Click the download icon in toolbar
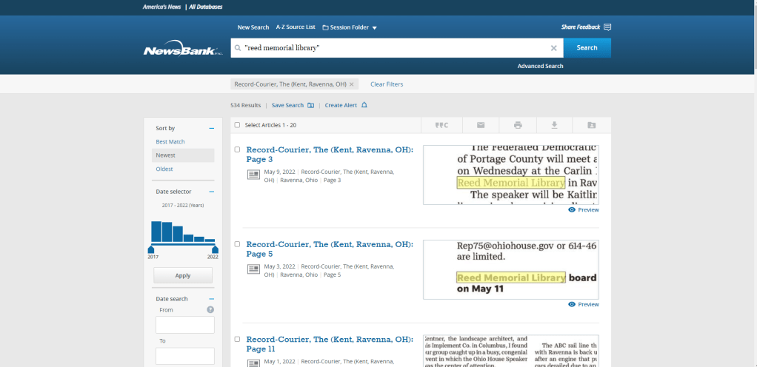This screenshot has width=757, height=367. [554, 125]
